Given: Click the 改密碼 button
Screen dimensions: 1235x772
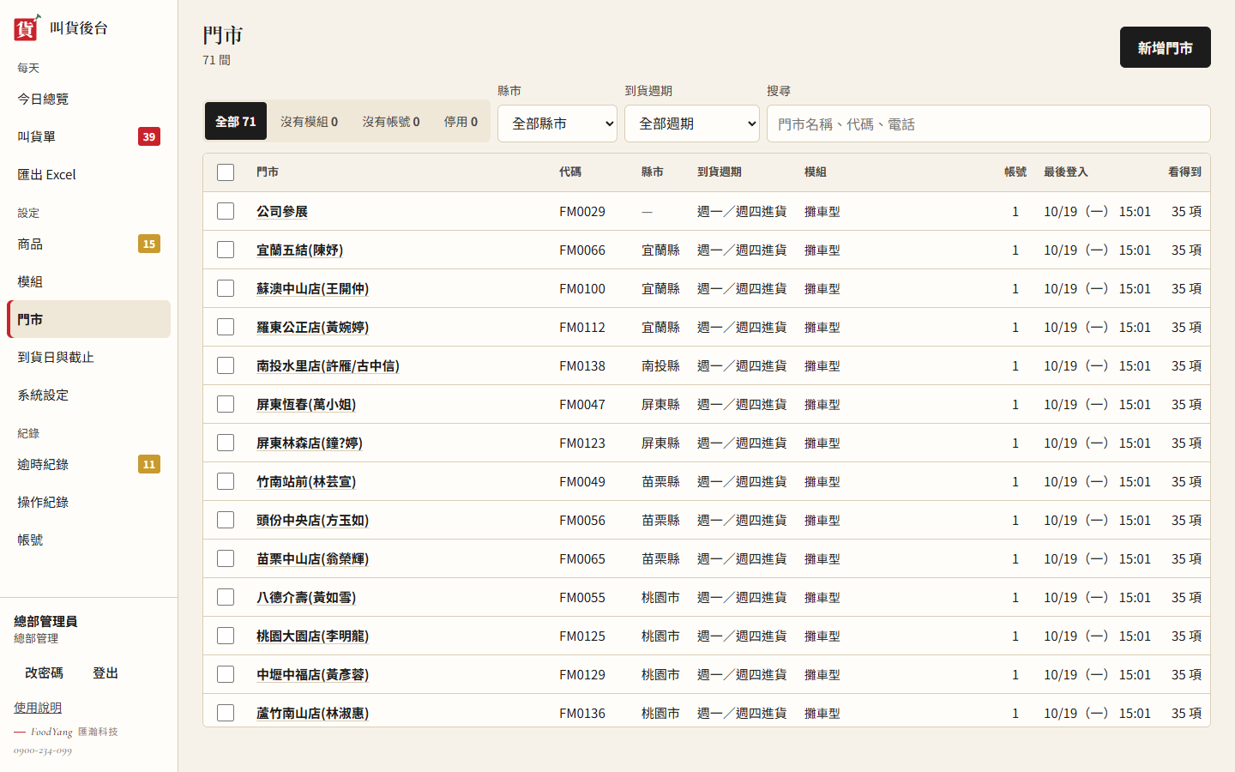Looking at the screenshot, I should coord(44,672).
